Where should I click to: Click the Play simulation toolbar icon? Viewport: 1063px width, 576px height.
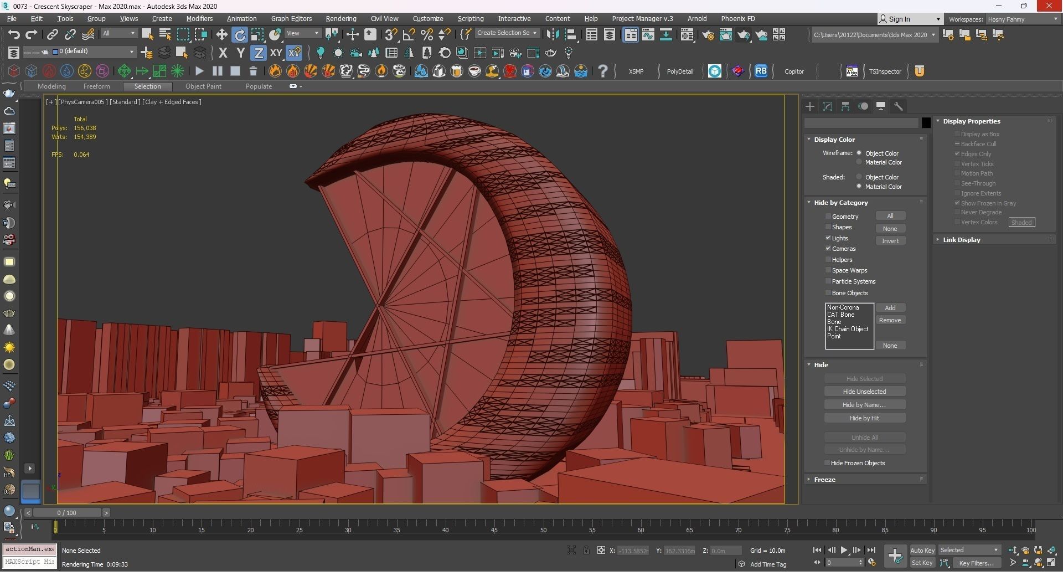point(199,71)
